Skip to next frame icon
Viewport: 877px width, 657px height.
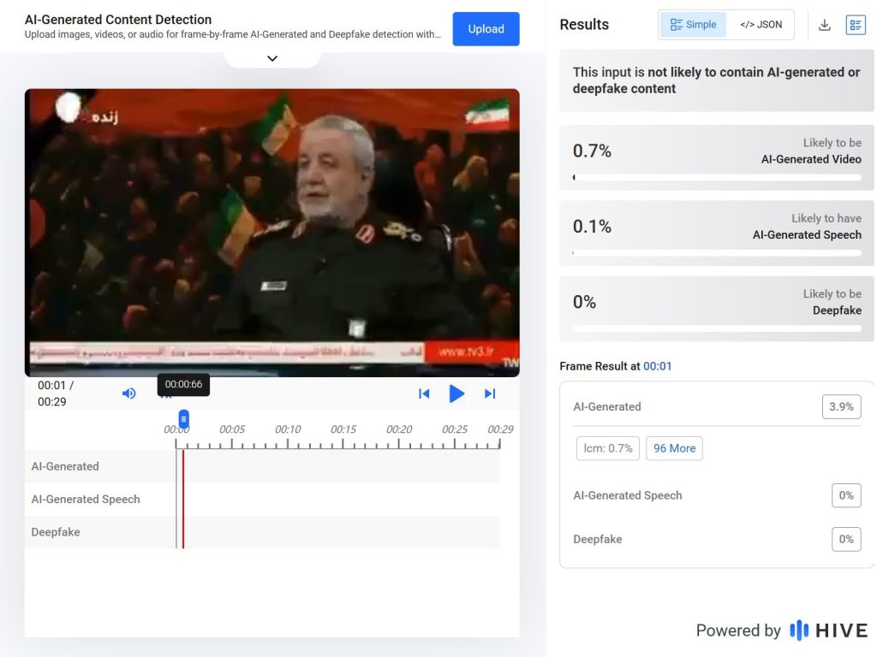[x=490, y=394]
